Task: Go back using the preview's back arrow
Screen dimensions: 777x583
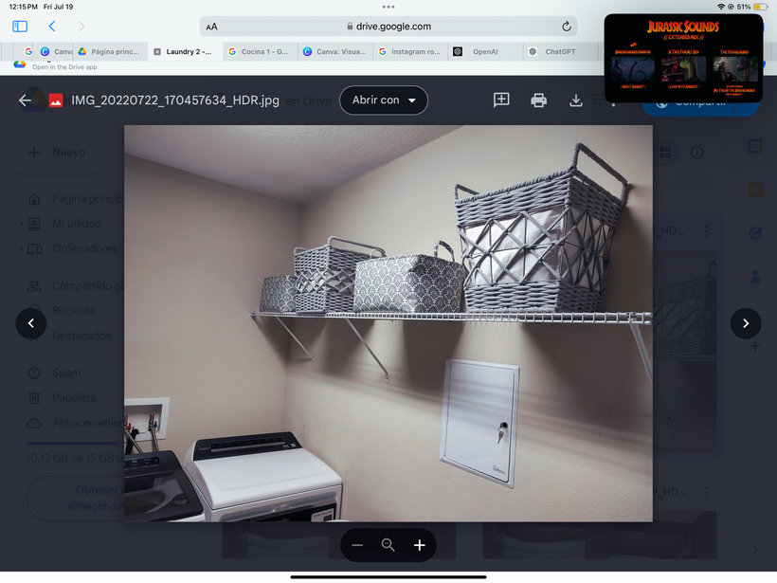Action: point(25,100)
